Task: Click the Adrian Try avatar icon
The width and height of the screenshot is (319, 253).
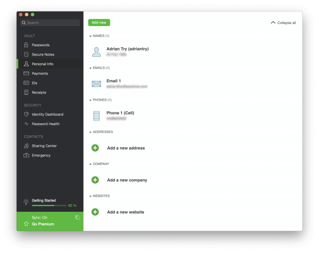Action: [x=96, y=52]
